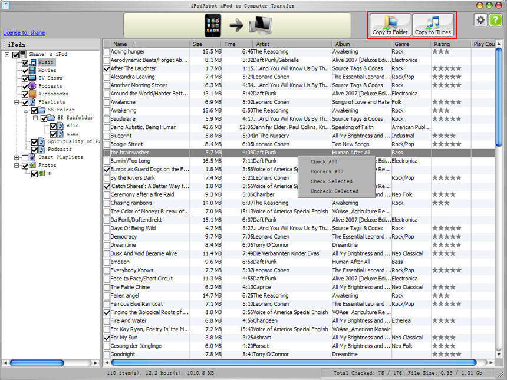The width and height of the screenshot is (507, 380).
Task: Click the app icon in the title bar
Action: 6,5
